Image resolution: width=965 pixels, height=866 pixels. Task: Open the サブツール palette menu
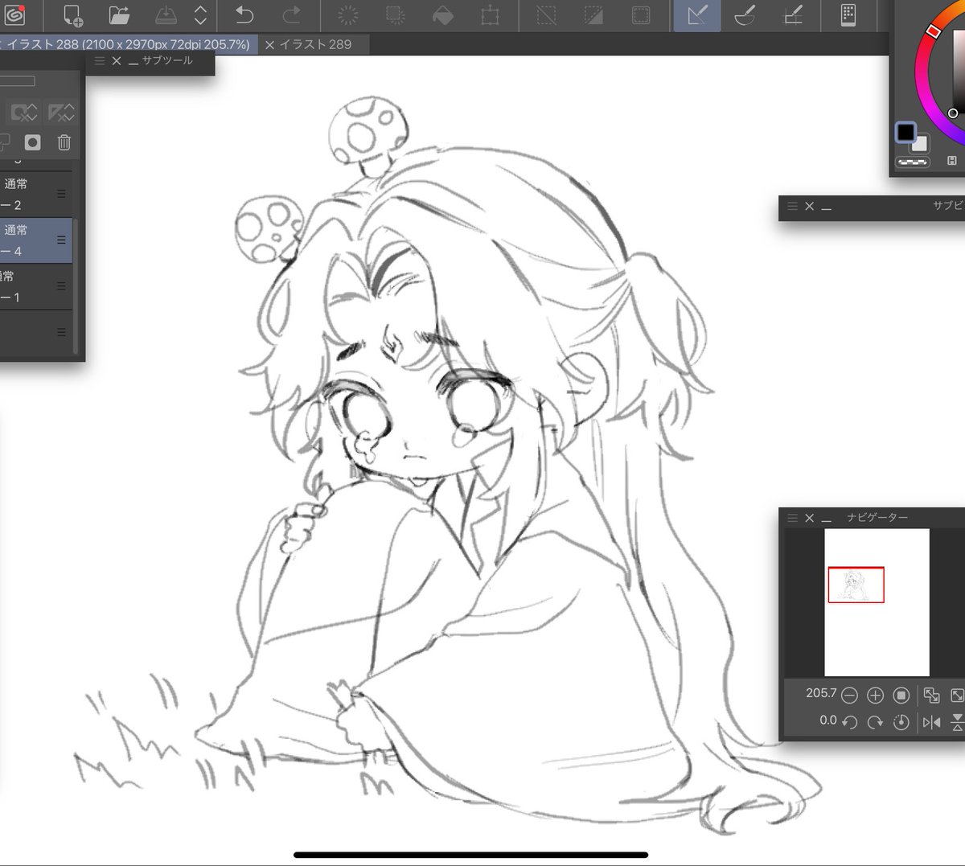100,61
